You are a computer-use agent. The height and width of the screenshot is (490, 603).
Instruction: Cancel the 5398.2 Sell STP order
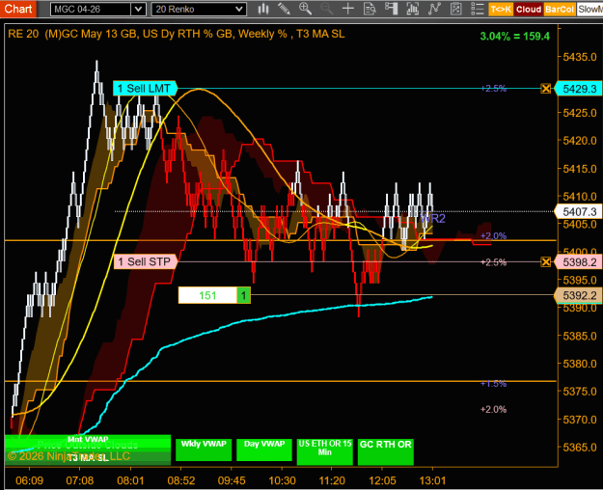pos(546,262)
